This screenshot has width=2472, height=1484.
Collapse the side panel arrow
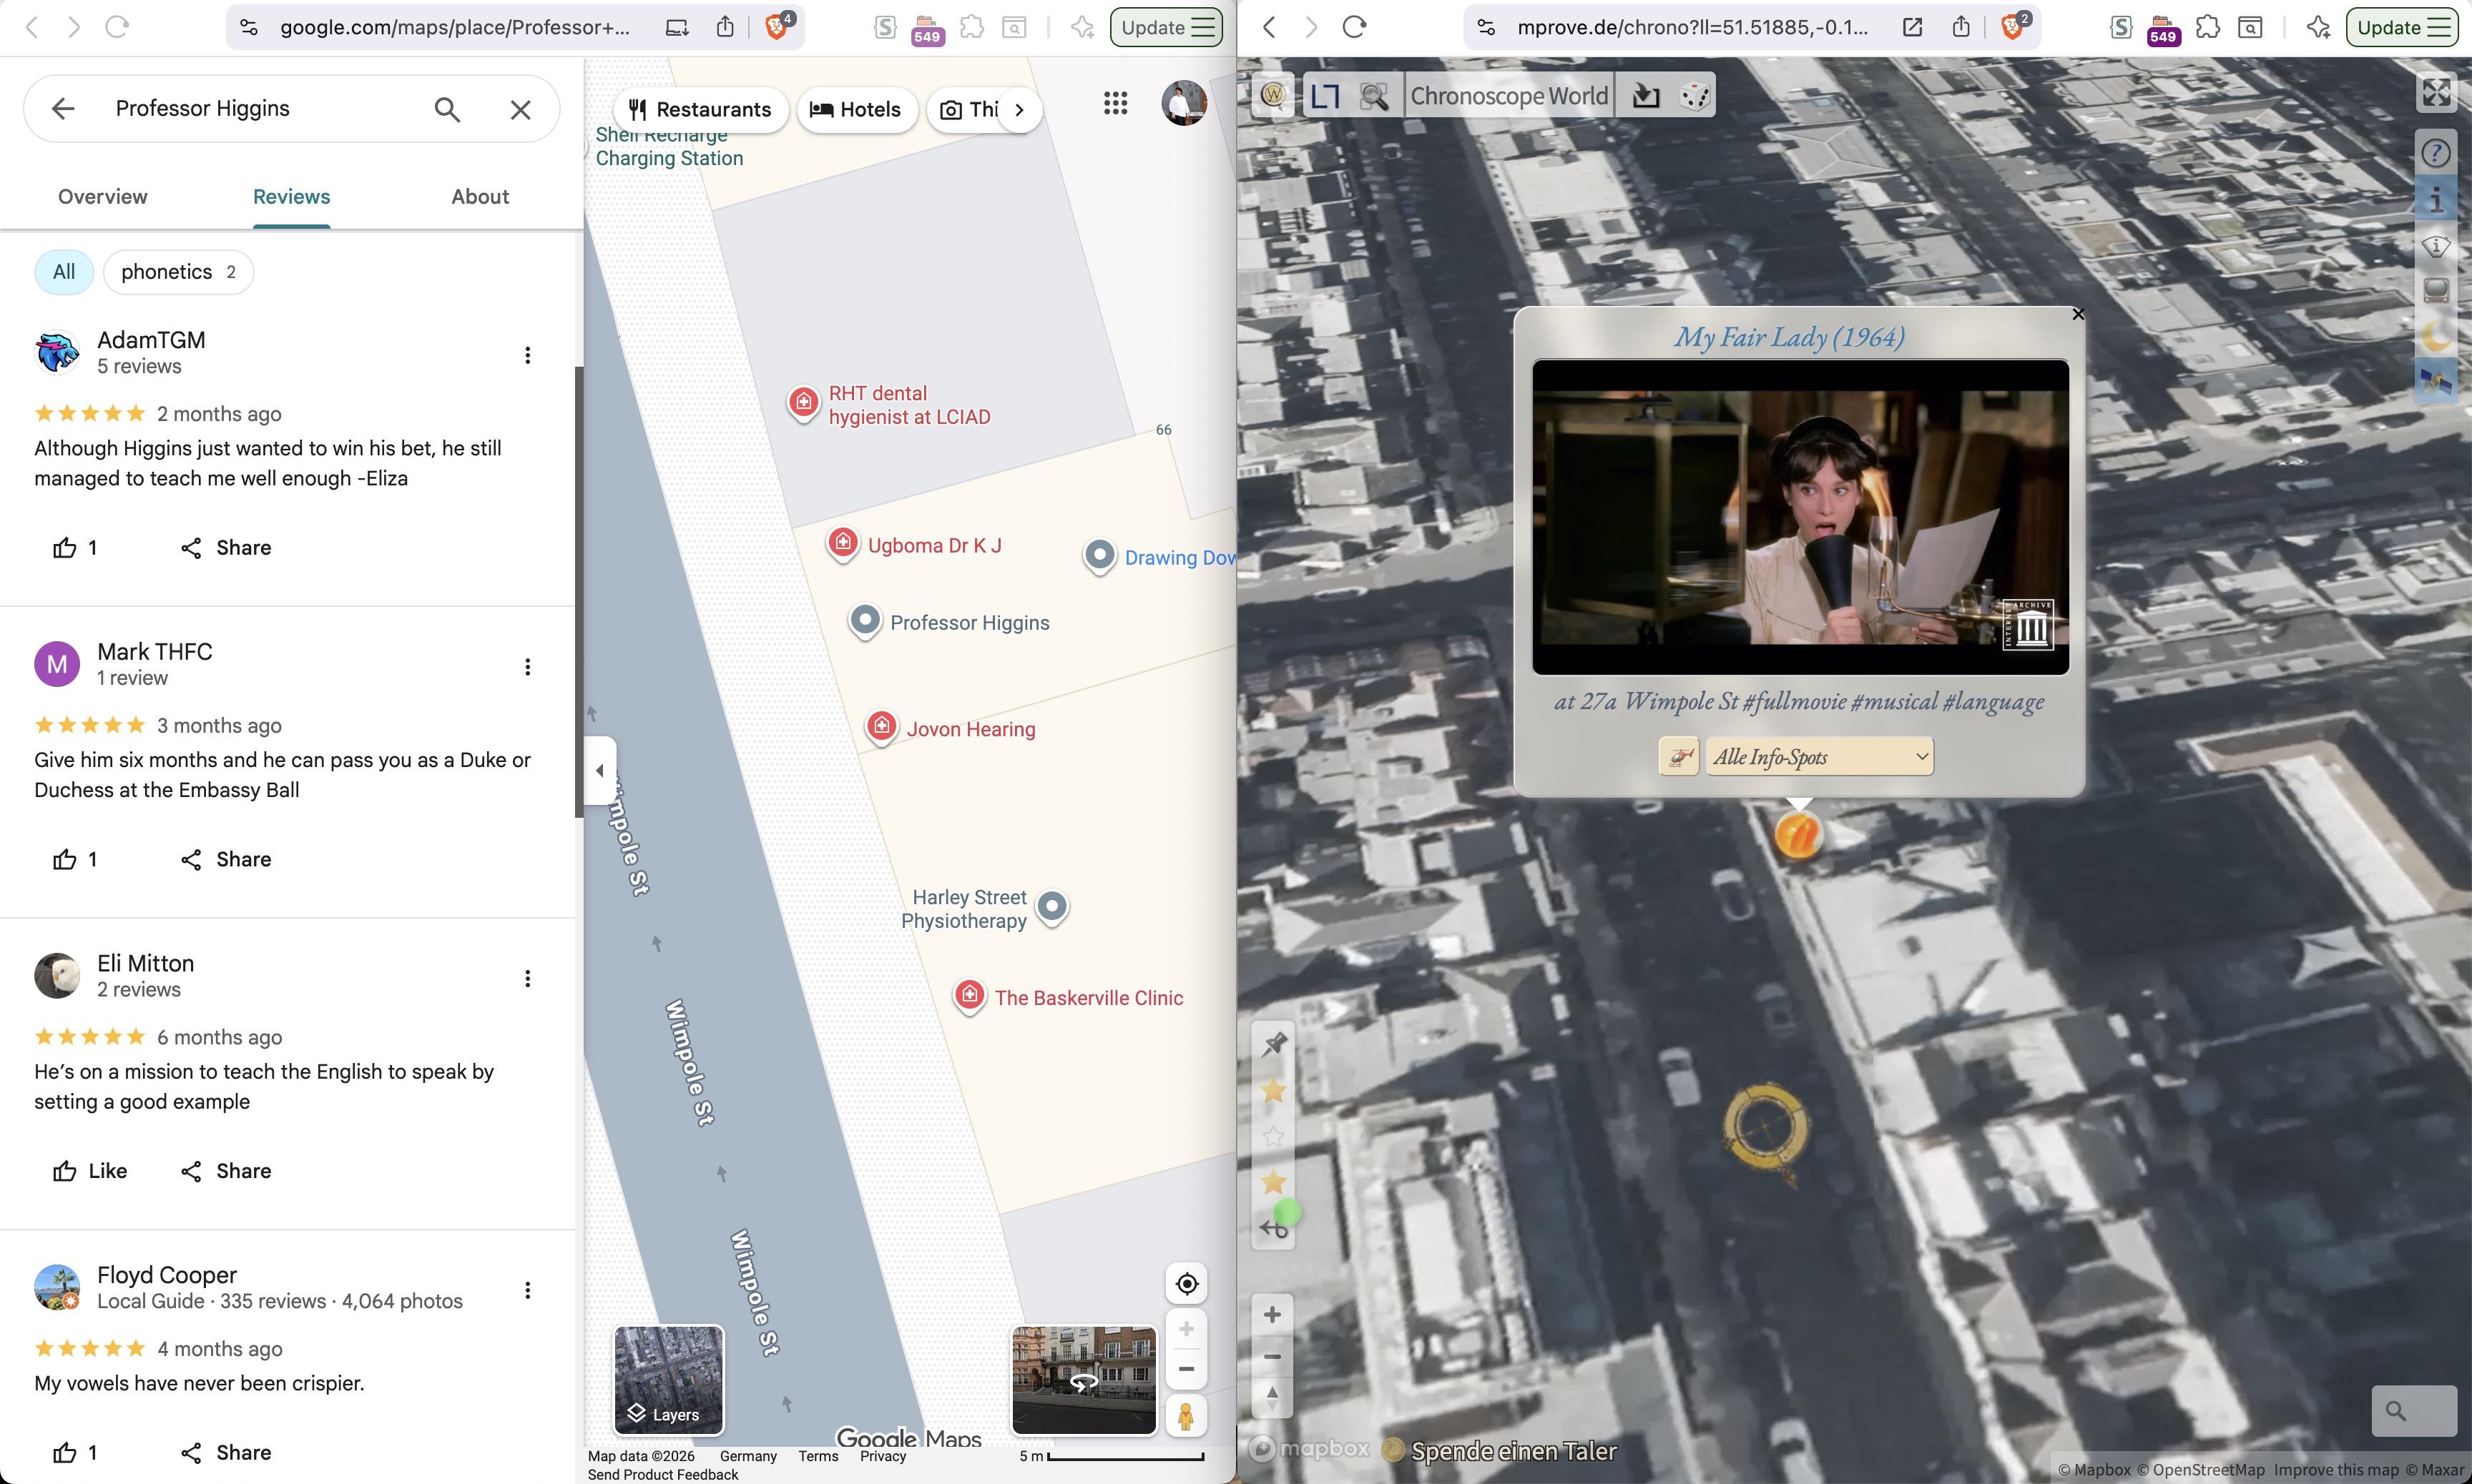(599, 770)
